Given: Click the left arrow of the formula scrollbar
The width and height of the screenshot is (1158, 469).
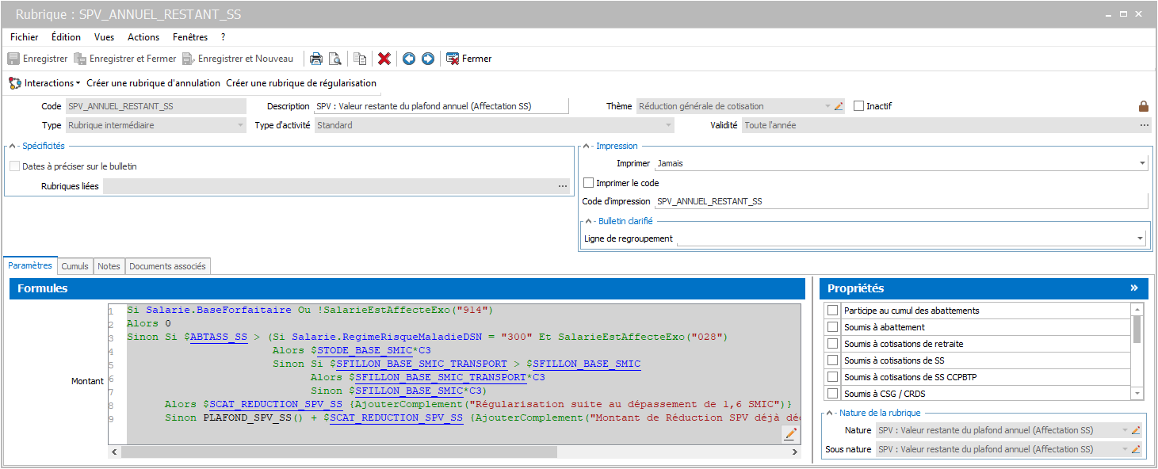Looking at the screenshot, I should pos(114,452).
